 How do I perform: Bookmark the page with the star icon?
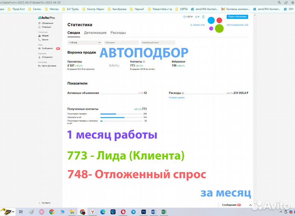pos(293,2)
